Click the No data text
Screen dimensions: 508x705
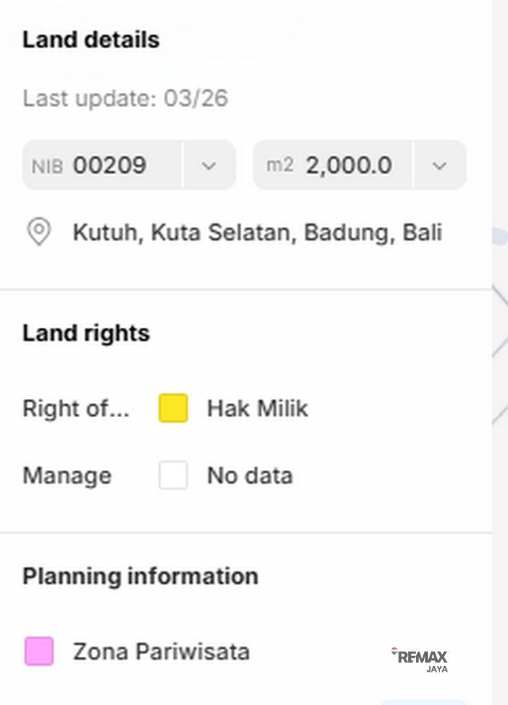pos(249,475)
